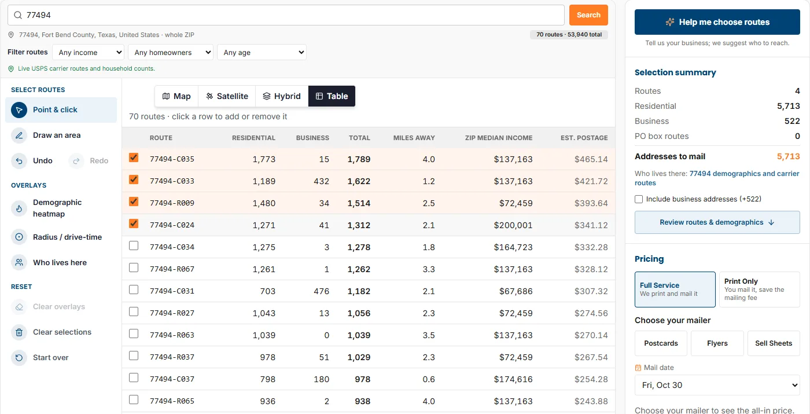Check route 77494-C037
Screen dimensions: 810x414
(x=134, y=378)
